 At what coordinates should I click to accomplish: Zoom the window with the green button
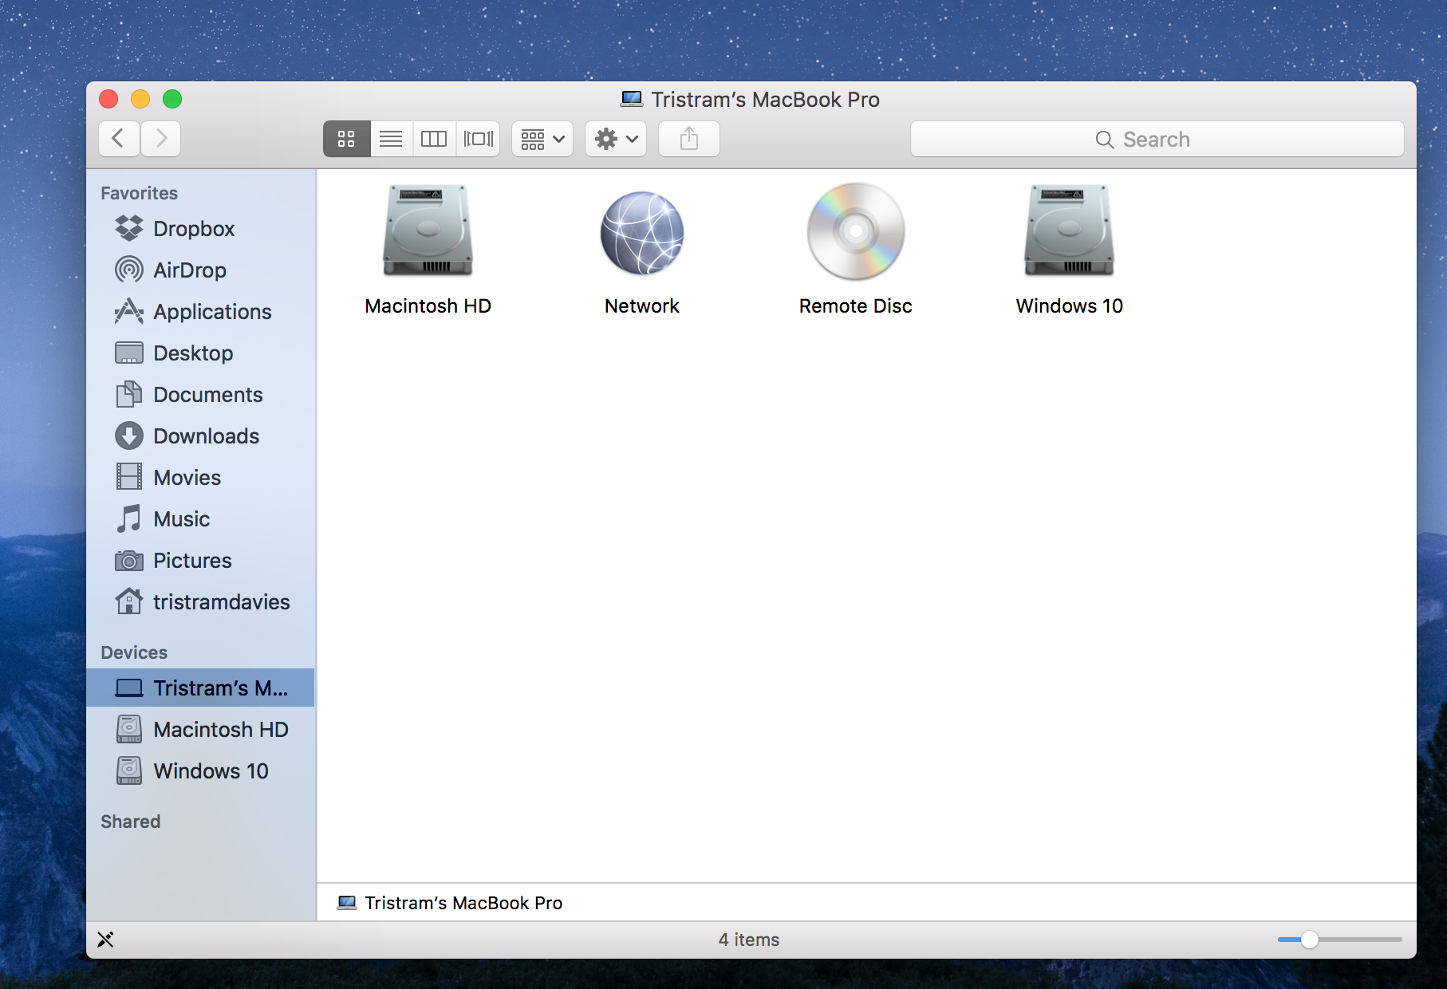[x=172, y=99]
